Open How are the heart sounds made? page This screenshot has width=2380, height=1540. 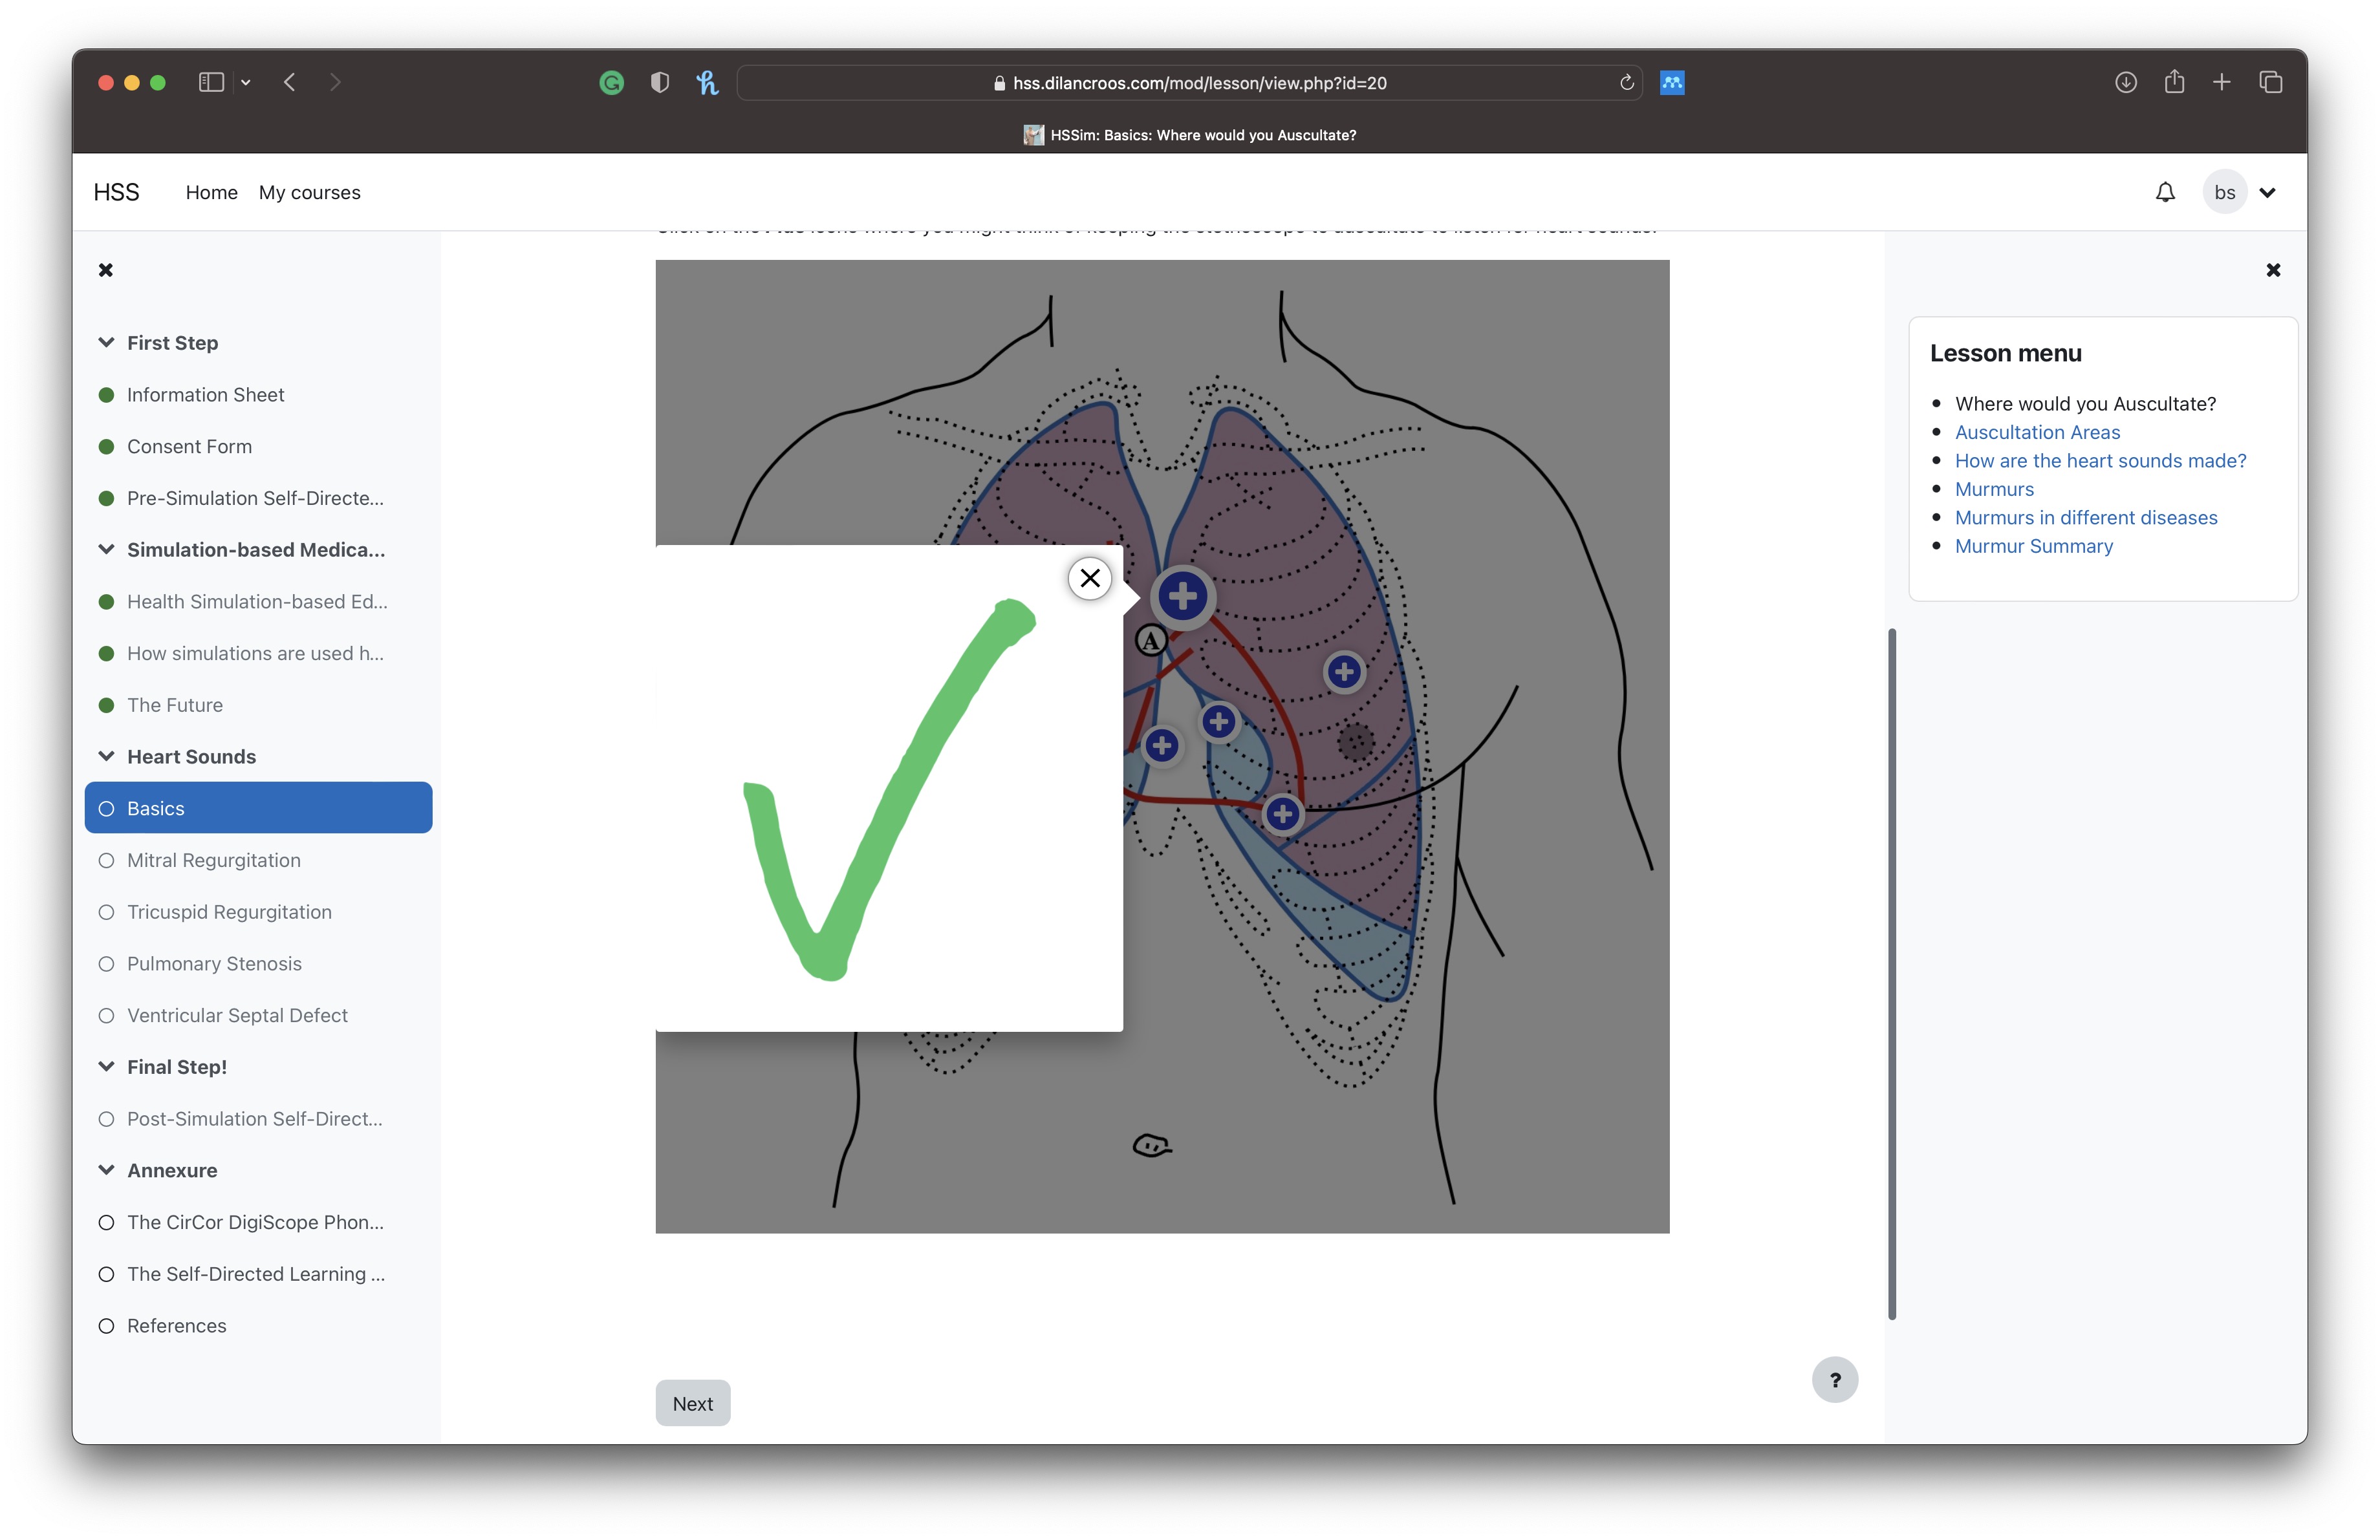pyautogui.click(x=2100, y=461)
